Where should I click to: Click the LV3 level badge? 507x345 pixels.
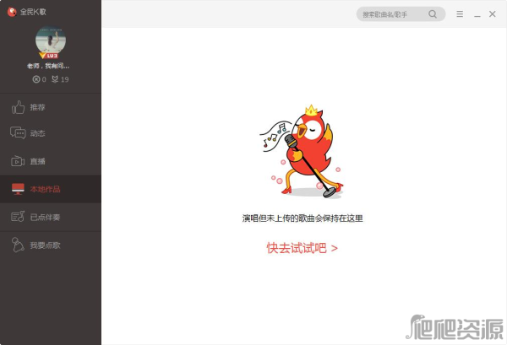(x=48, y=56)
